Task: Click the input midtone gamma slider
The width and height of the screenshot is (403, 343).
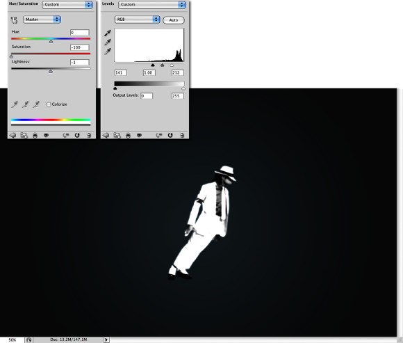Action: point(162,65)
